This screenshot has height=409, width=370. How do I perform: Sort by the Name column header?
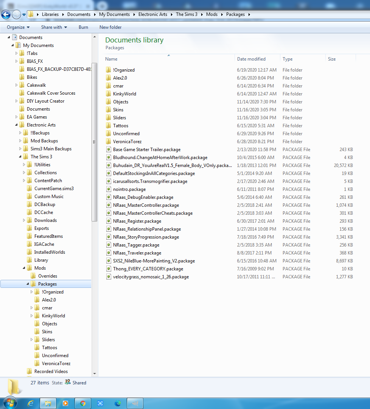pos(169,59)
